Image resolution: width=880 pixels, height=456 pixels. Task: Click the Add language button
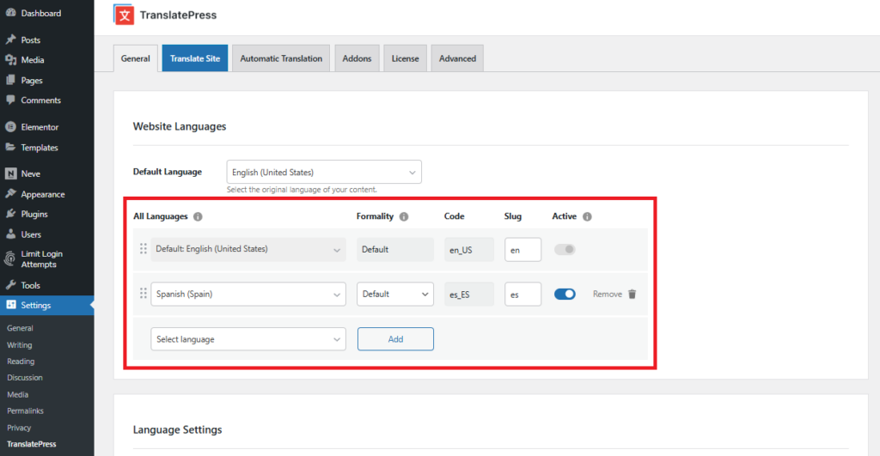395,339
